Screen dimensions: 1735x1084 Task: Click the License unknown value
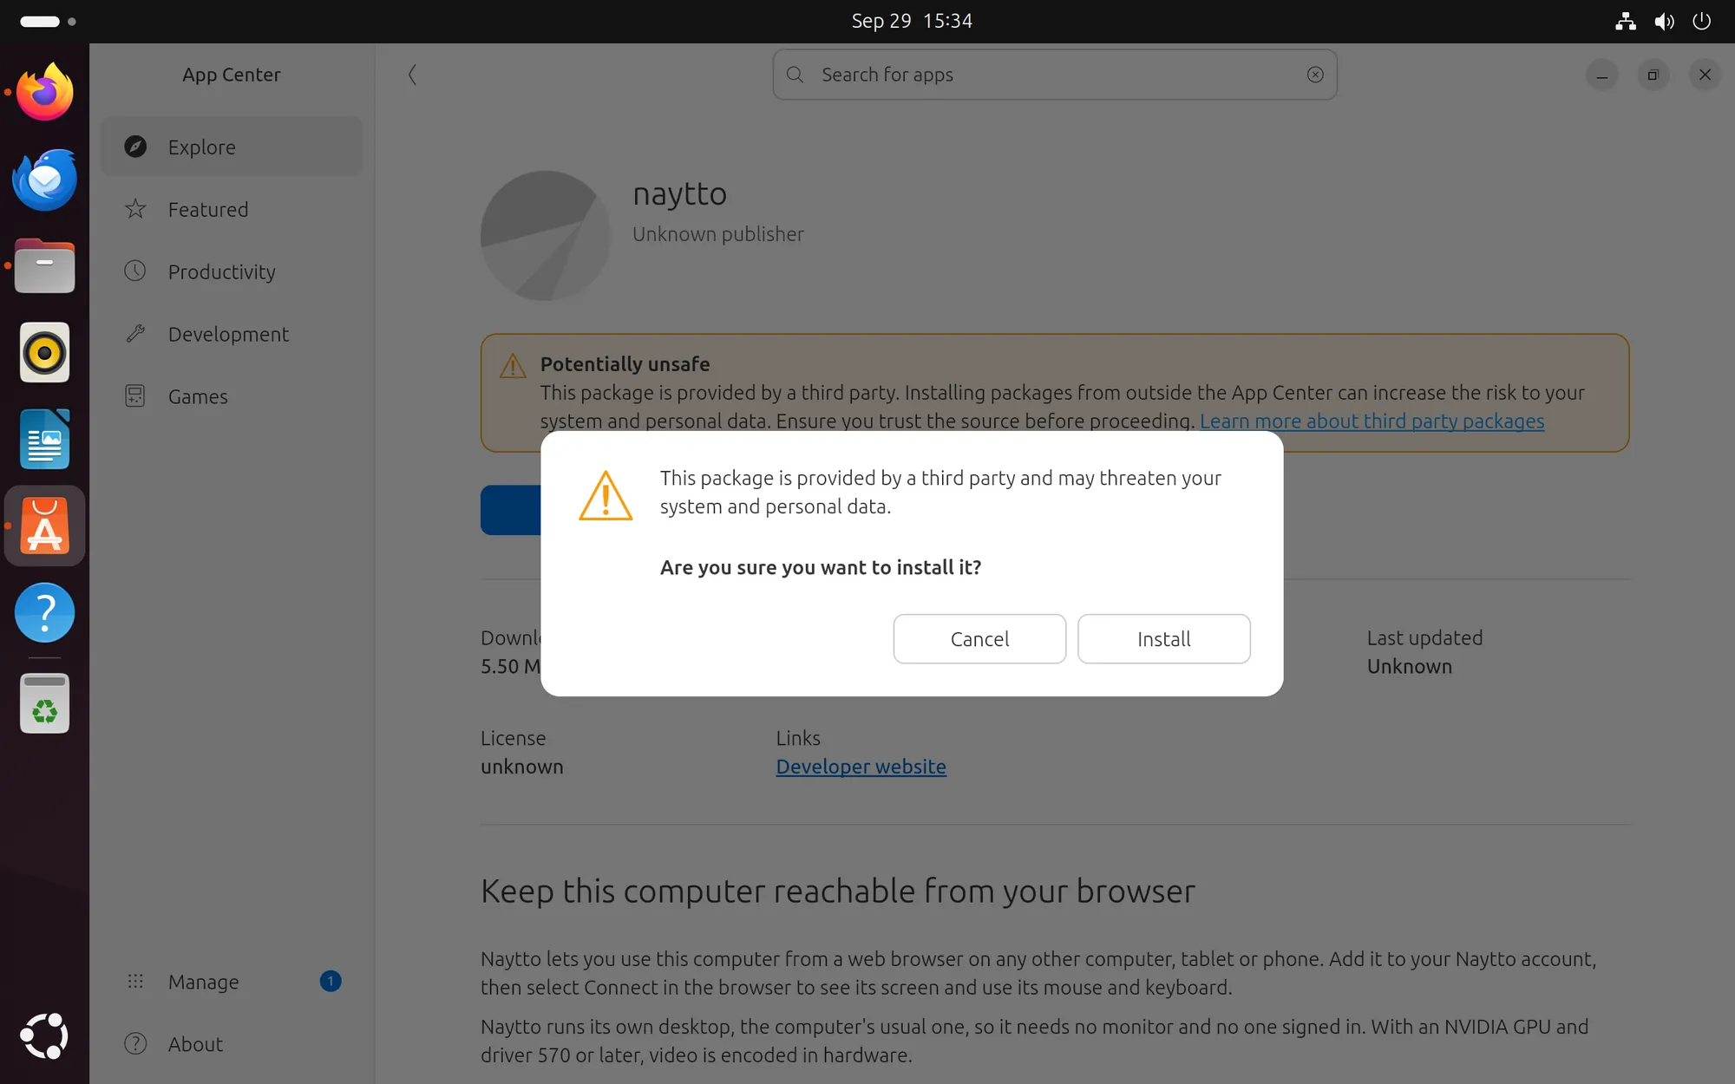coord(522,767)
